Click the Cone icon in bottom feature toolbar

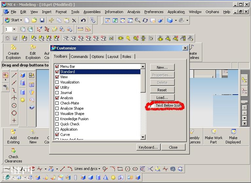click(x=106, y=177)
